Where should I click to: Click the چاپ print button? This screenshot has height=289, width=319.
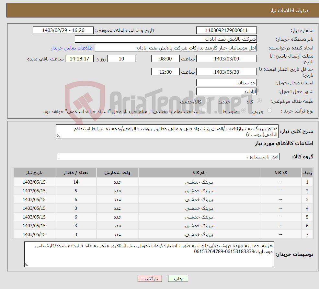coord(178,278)
